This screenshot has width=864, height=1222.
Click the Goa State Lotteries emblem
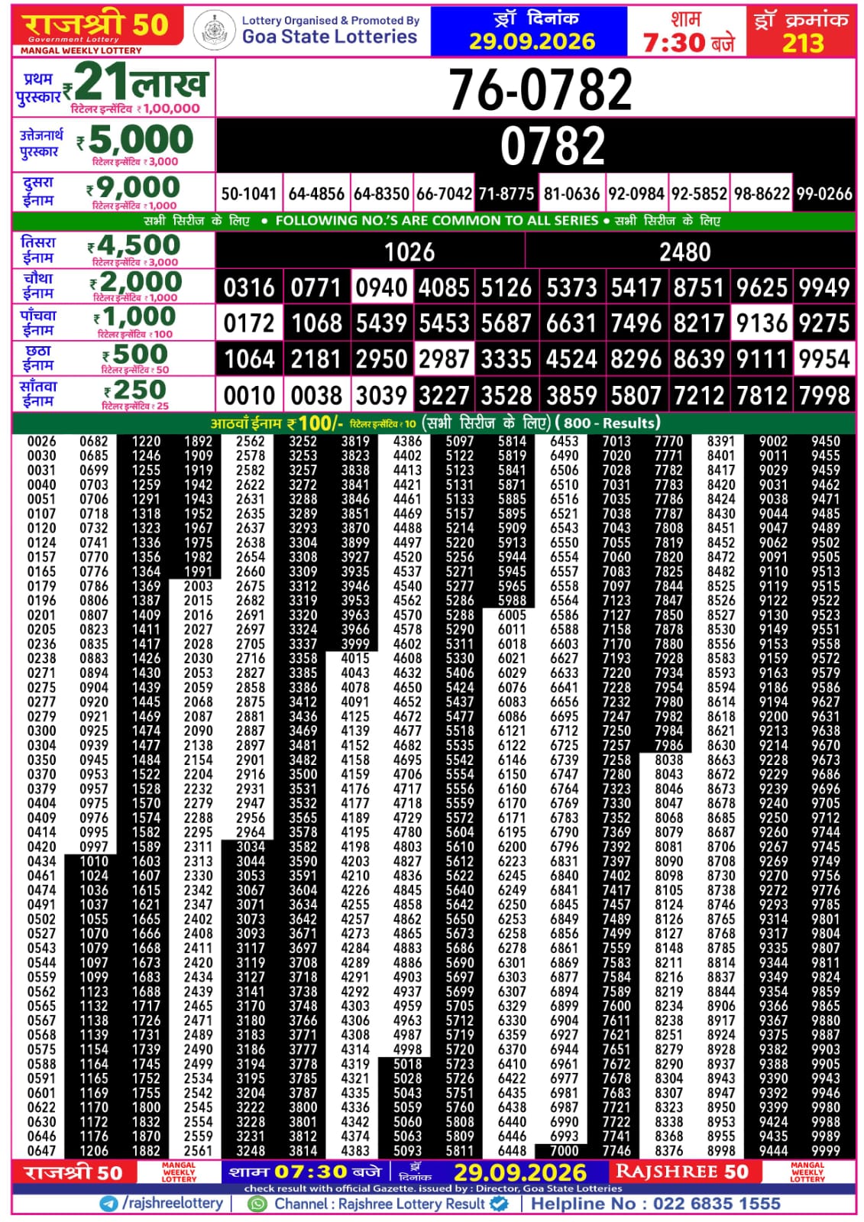click(x=214, y=31)
